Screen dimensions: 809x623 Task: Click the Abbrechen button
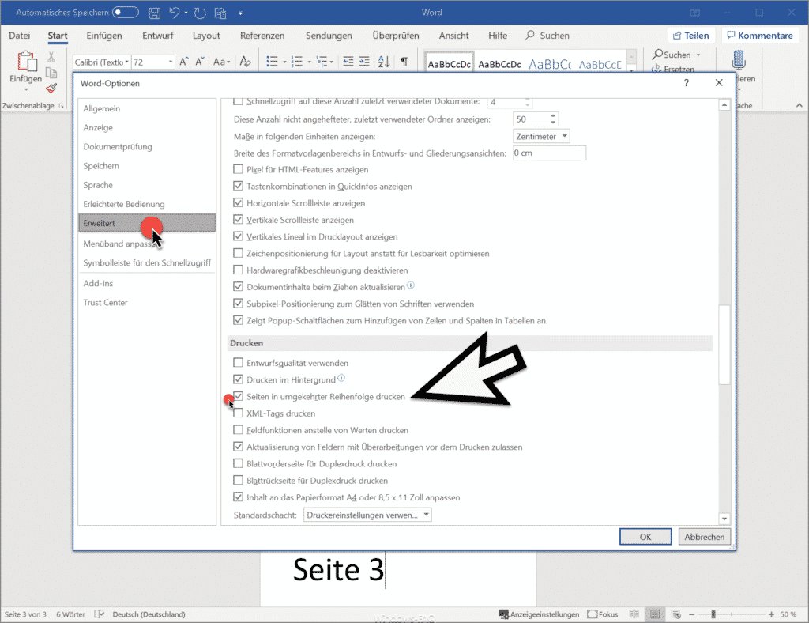tap(704, 537)
